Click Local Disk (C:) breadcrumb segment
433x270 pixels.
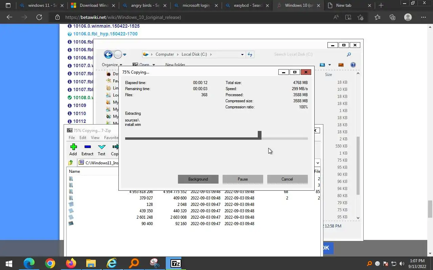click(194, 54)
